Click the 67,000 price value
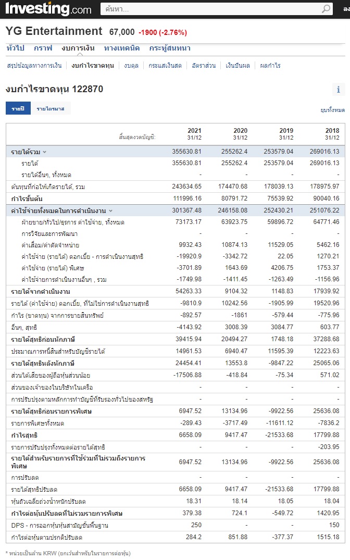This screenshot has width=350, height=560. point(122,32)
